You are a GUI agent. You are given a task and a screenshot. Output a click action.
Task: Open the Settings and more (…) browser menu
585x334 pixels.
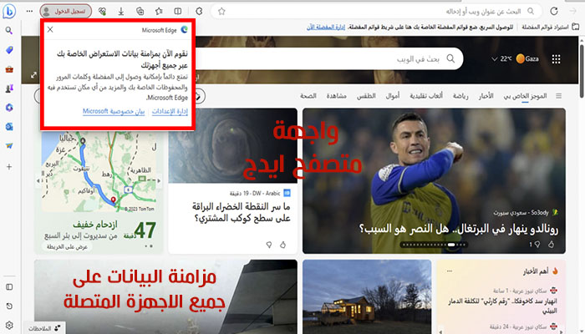click(29, 11)
